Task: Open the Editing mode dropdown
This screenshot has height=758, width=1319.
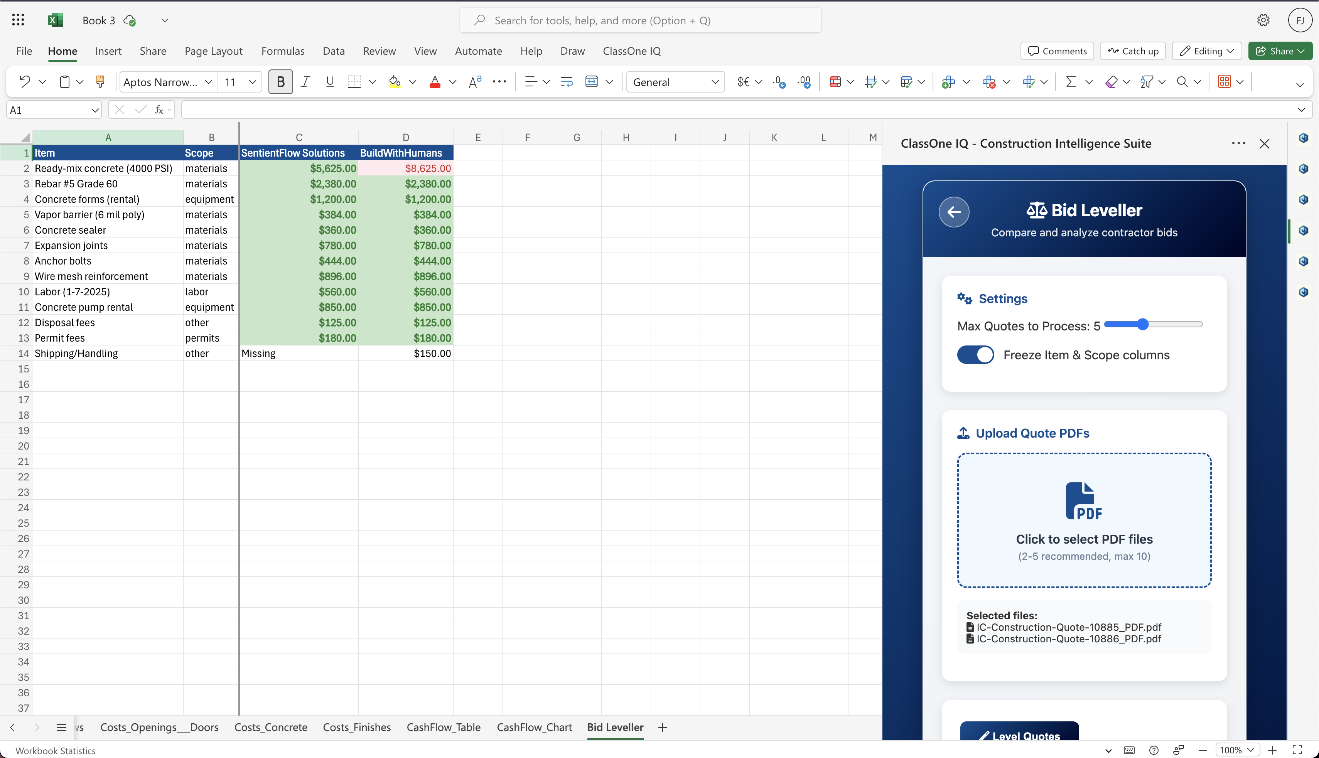Action: coord(1206,51)
